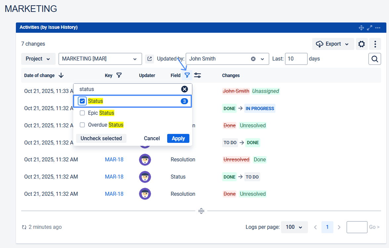The height and width of the screenshot is (248, 389).
Task: Click the refresh icon beside 2 minutes ago
Action: (x=24, y=227)
